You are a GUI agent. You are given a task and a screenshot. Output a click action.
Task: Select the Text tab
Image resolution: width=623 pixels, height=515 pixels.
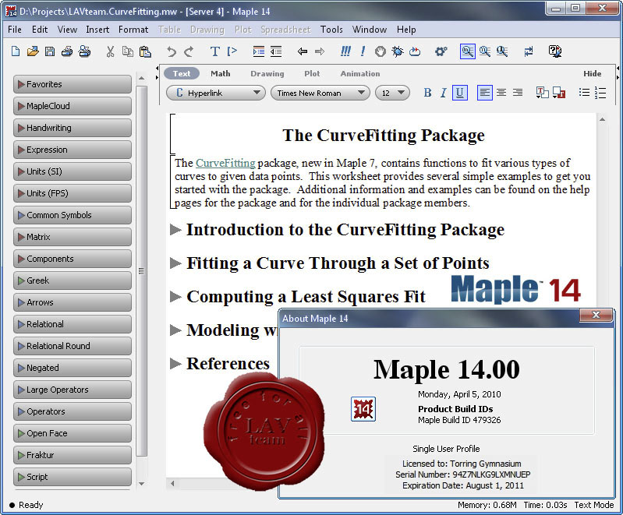(x=181, y=73)
